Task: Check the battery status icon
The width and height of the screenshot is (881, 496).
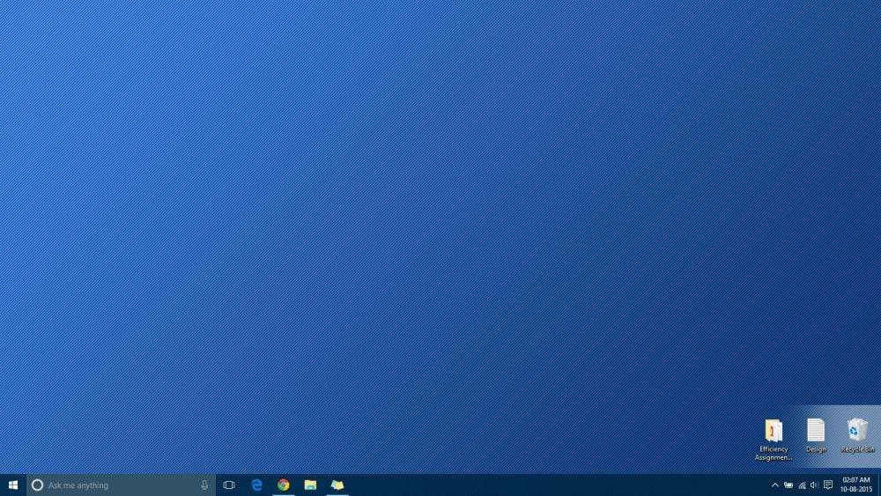Action: (788, 485)
